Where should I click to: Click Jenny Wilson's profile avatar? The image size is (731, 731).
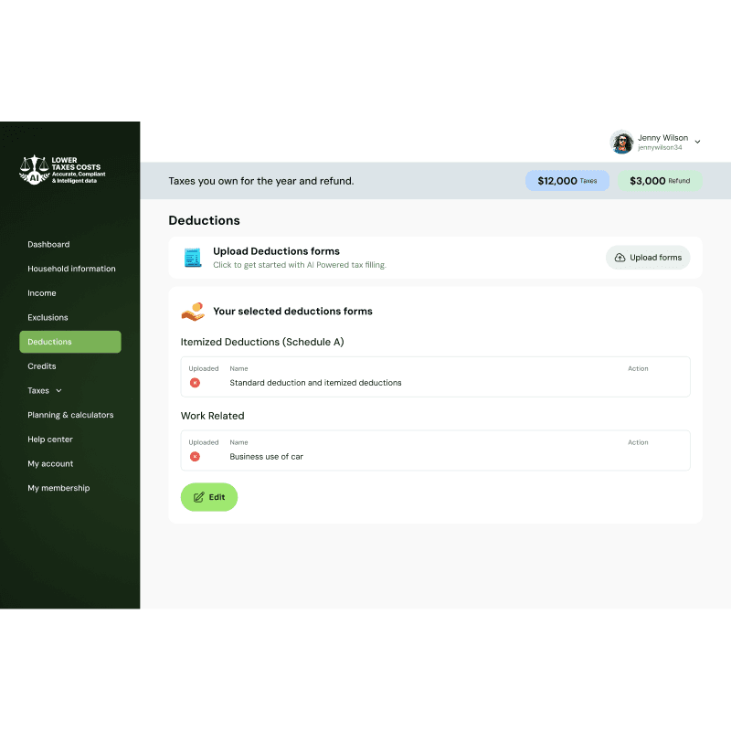pos(622,142)
